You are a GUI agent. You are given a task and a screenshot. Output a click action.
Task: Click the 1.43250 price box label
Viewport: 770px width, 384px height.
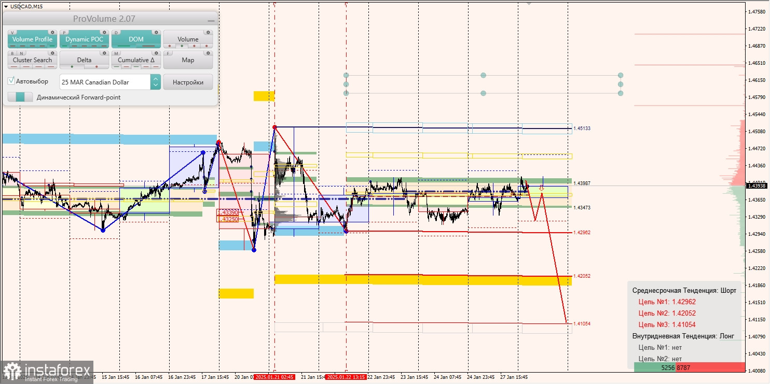tap(228, 219)
